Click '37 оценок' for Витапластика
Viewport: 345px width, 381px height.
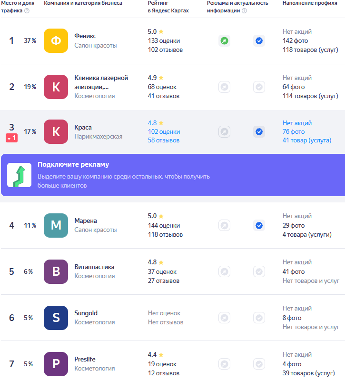(x=162, y=271)
